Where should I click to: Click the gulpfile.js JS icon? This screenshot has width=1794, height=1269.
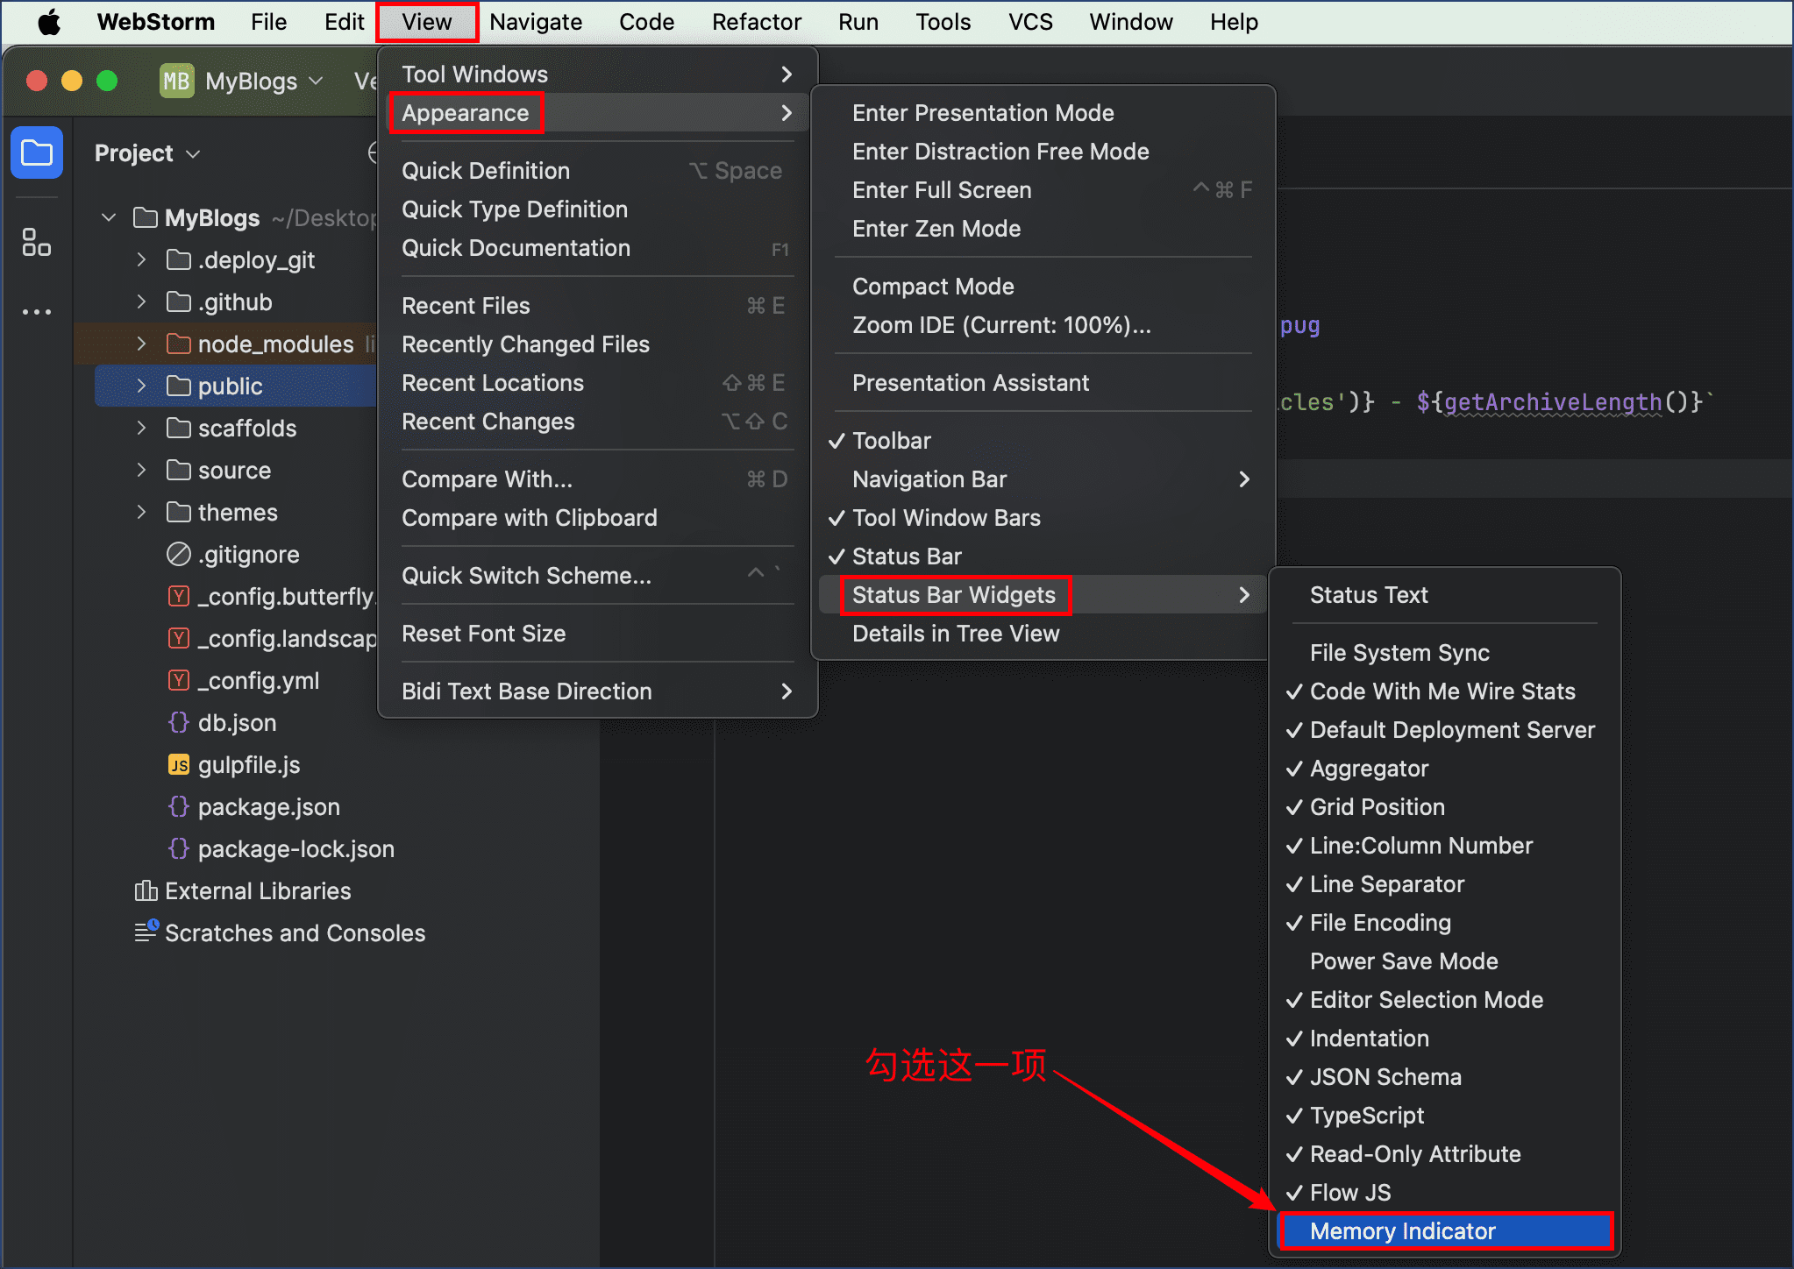pos(179,765)
